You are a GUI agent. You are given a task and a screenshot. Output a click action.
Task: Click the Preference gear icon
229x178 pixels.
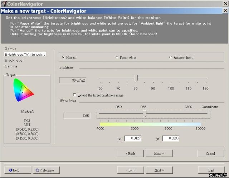(x=37, y=170)
